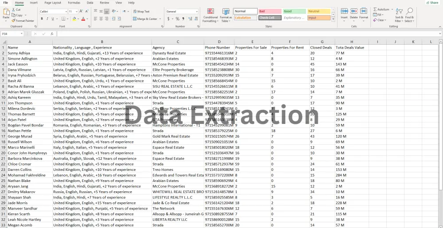Screen dimensions: 443x228
Task: Middle align cell contents
Action: point(101,11)
